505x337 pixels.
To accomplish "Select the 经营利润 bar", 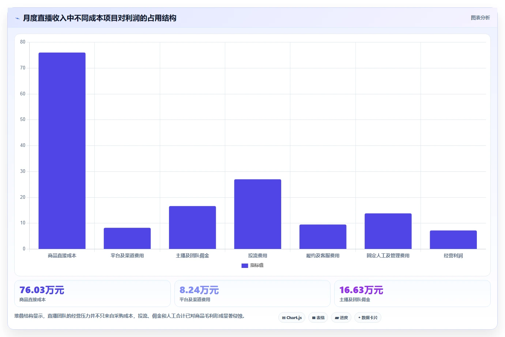I will (x=453, y=240).
